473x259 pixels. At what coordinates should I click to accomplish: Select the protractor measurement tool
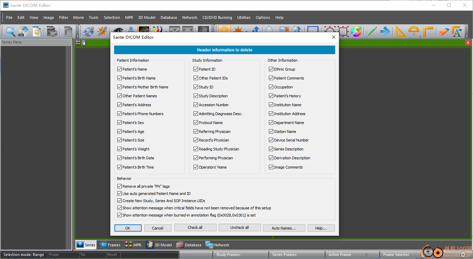point(414,32)
